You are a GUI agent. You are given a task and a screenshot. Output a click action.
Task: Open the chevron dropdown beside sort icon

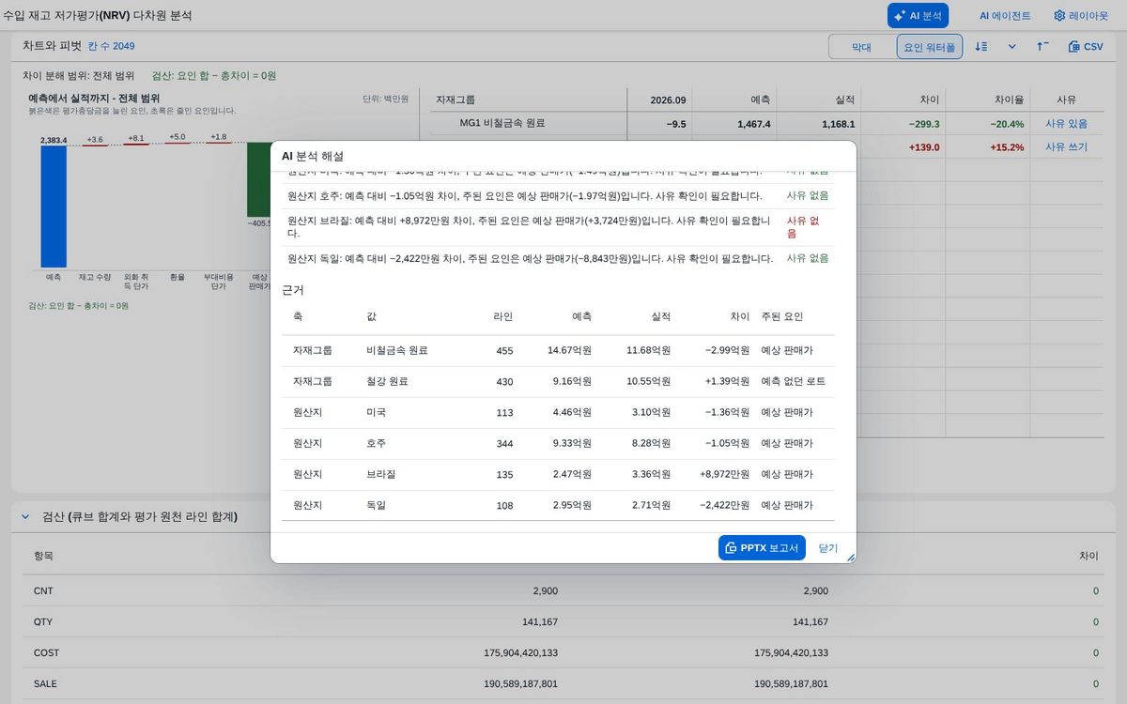click(x=1011, y=46)
